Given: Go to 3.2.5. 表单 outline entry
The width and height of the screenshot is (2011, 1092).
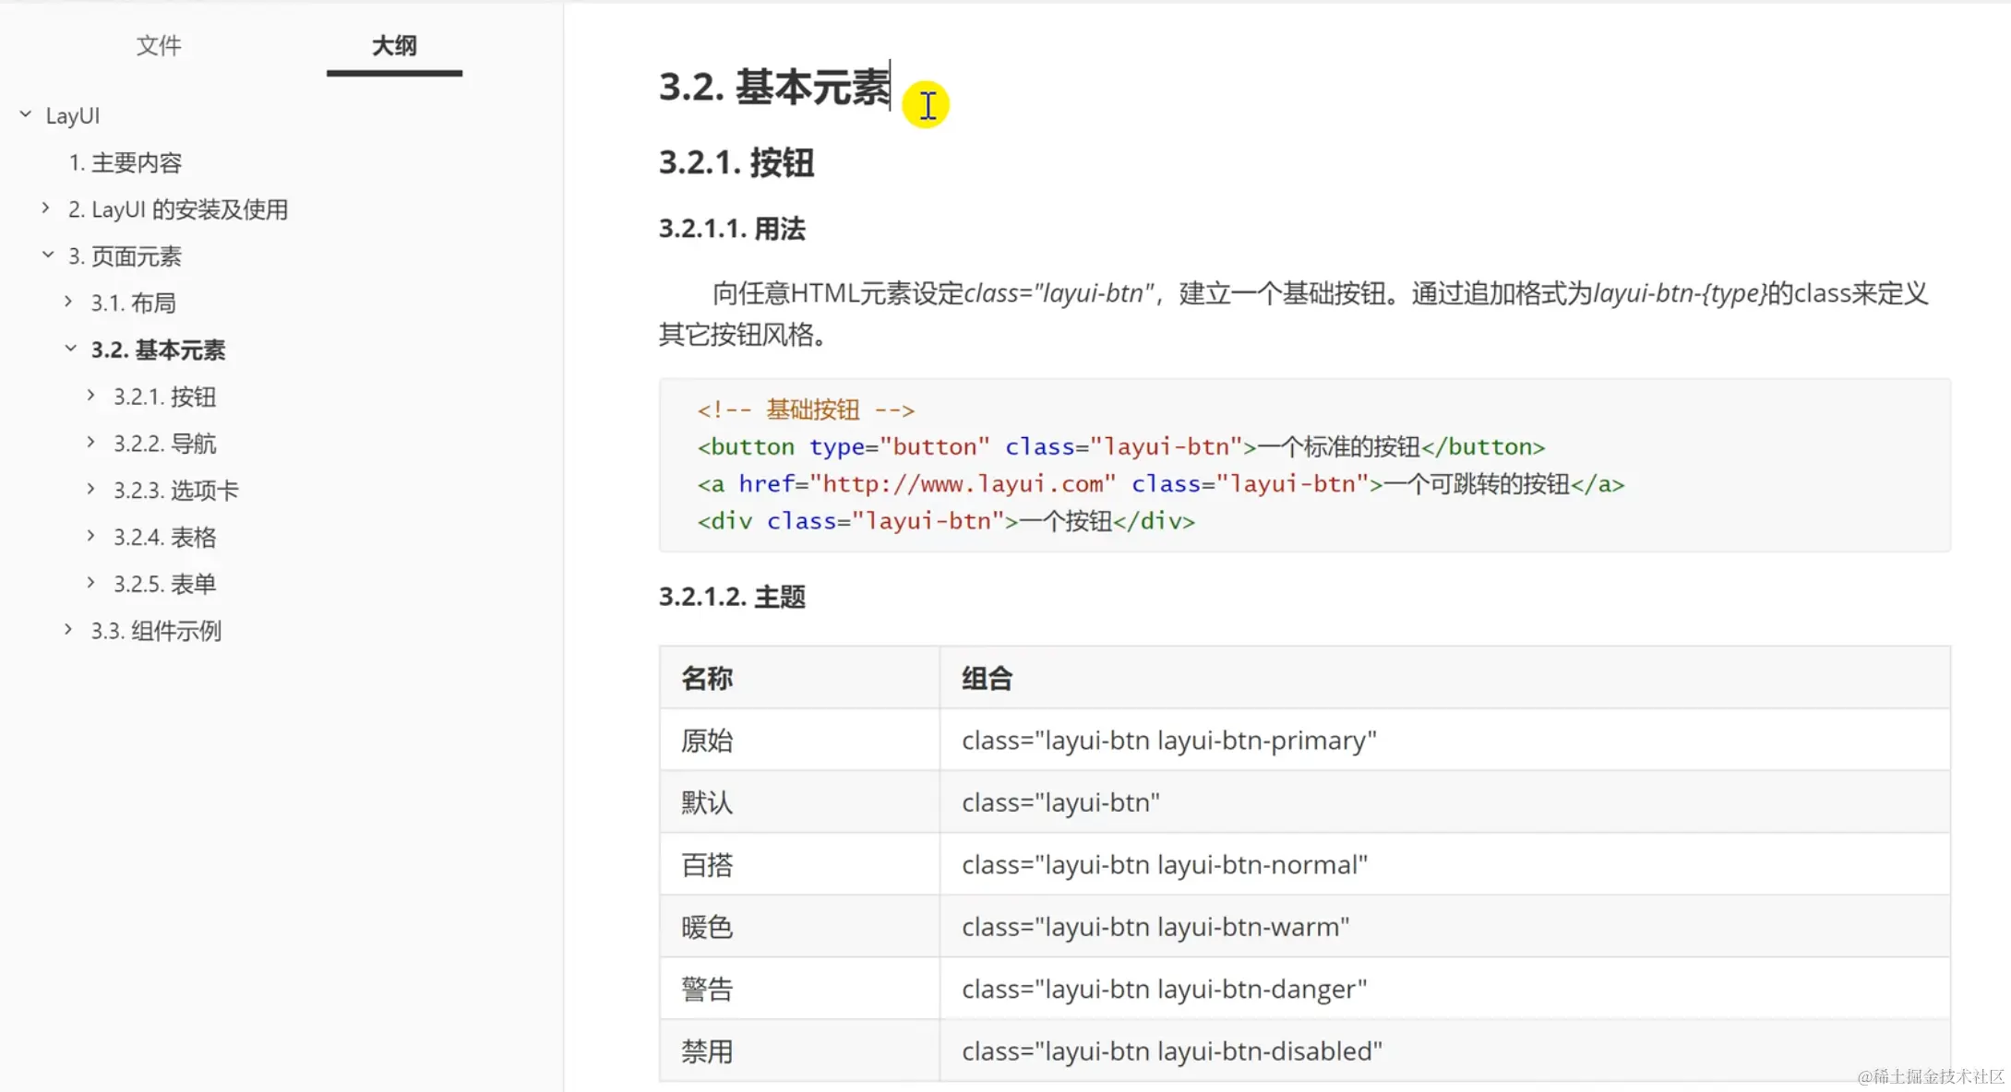Looking at the screenshot, I should (x=165, y=585).
